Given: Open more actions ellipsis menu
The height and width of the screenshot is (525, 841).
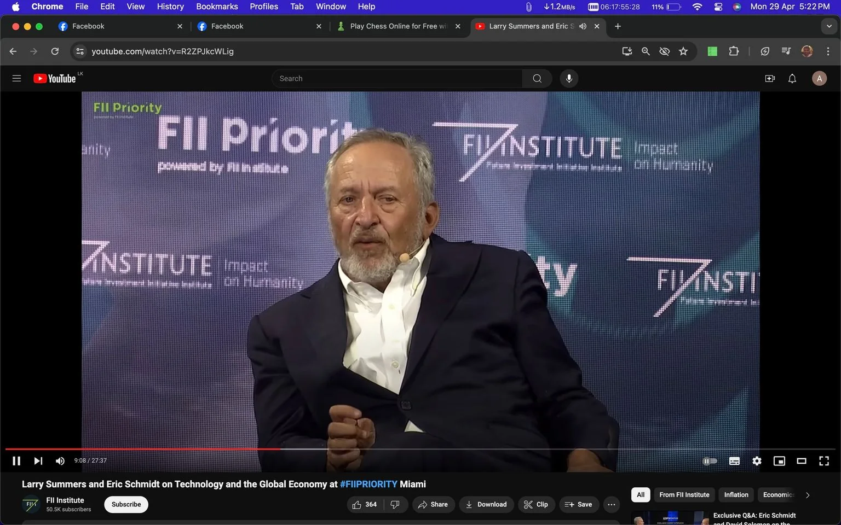Looking at the screenshot, I should click(612, 504).
